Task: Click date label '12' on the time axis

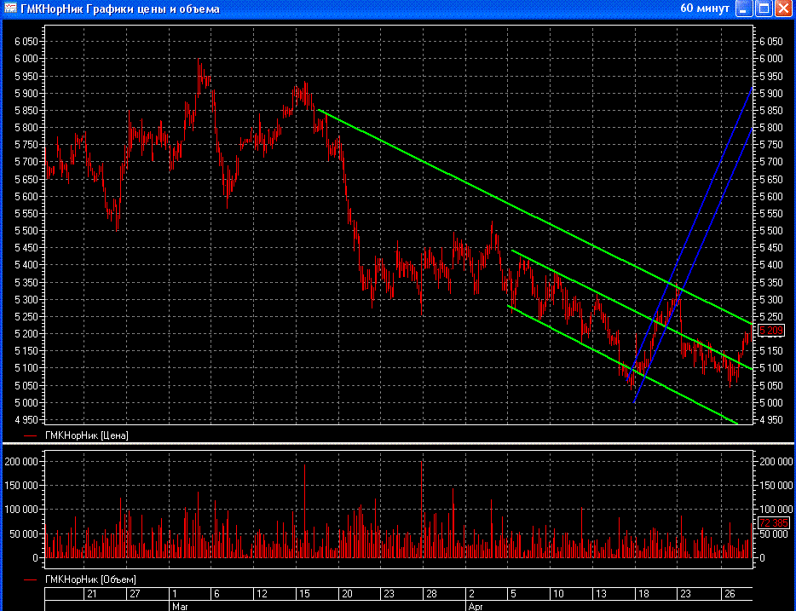Action: [x=262, y=594]
